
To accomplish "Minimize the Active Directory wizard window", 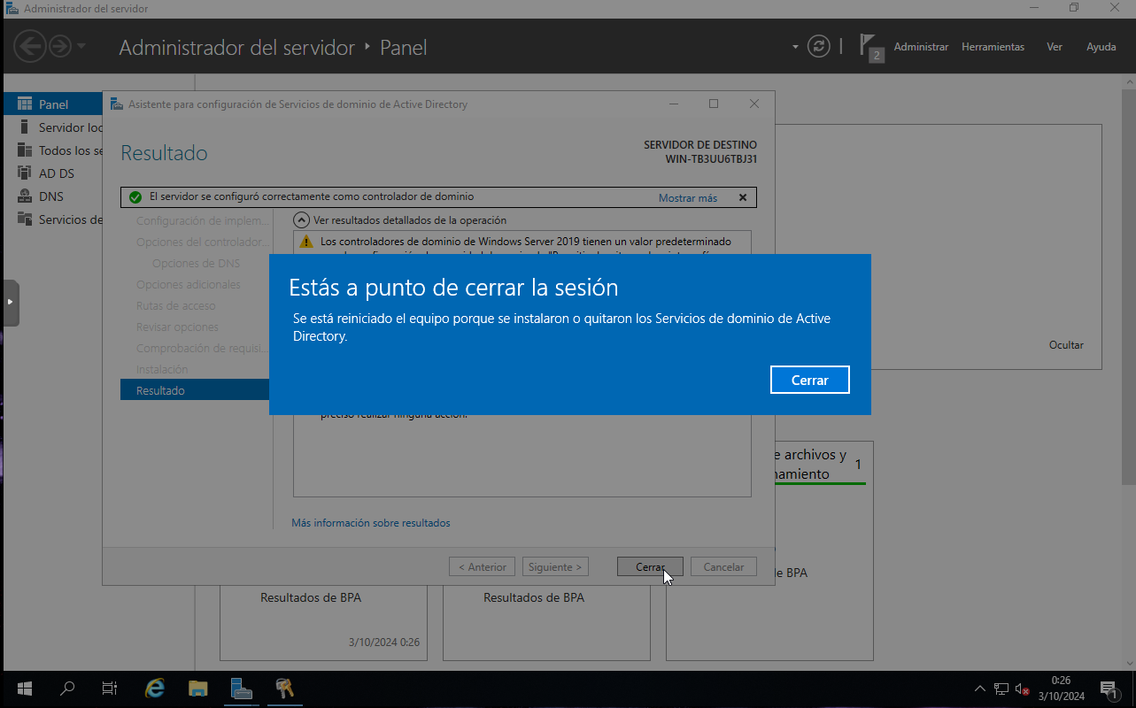I will (x=675, y=104).
